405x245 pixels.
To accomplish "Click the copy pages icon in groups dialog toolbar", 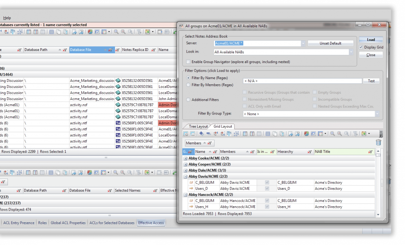I will [275, 134].
